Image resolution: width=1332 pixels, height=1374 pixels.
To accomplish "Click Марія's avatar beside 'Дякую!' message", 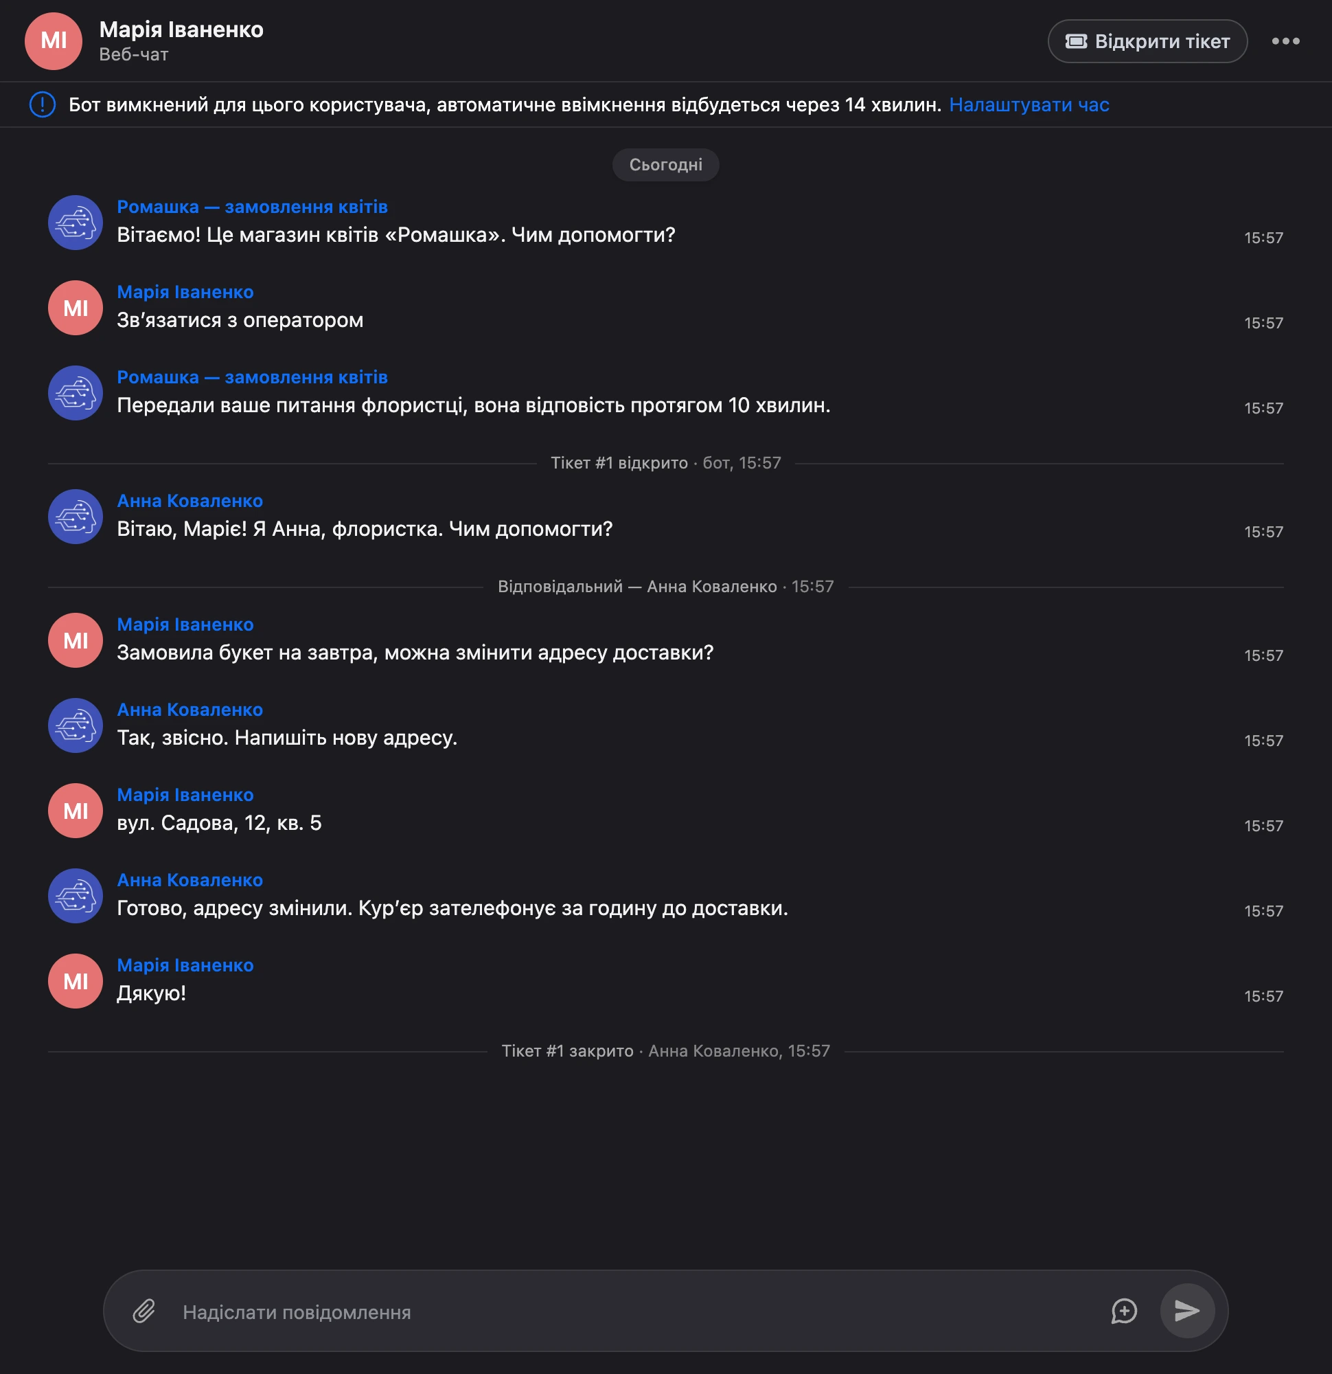I will coord(76,981).
